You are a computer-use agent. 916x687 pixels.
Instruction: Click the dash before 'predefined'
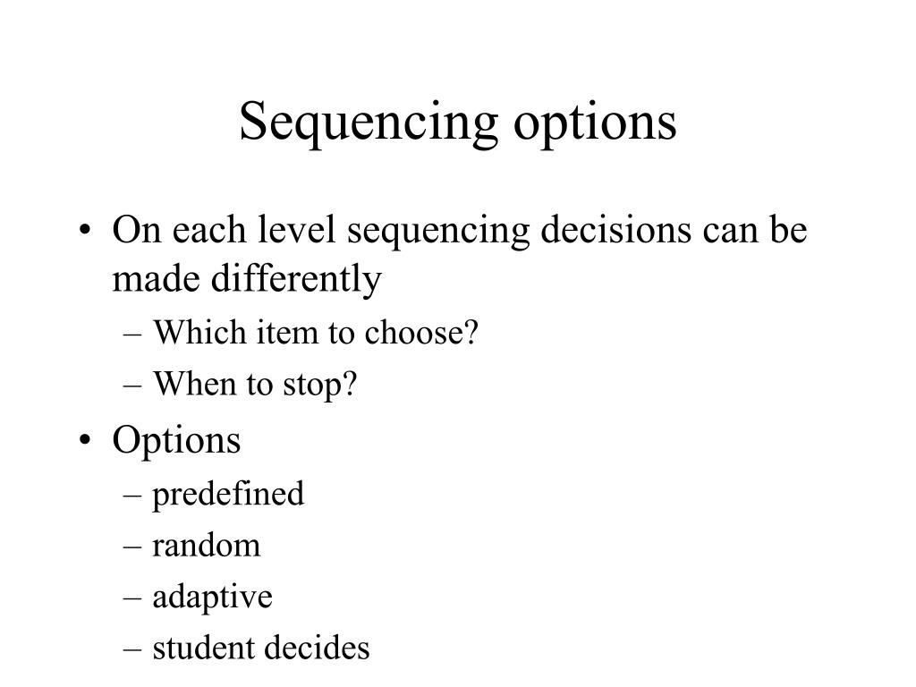[132, 496]
